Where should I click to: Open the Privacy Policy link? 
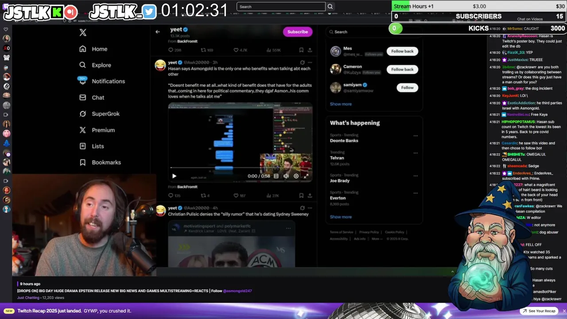369,232
